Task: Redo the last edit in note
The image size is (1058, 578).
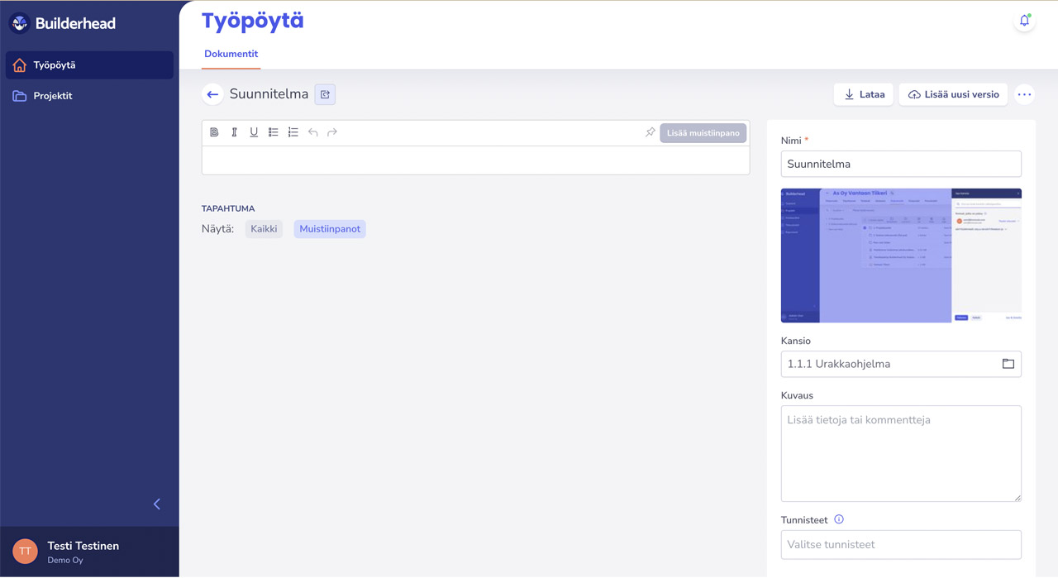Action: click(x=332, y=132)
